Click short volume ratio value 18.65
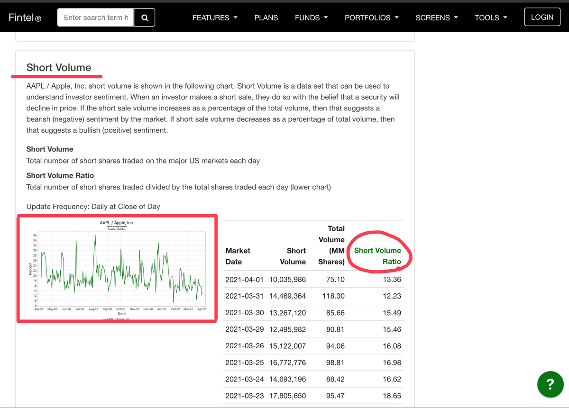This screenshot has width=569, height=408. click(x=392, y=396)
